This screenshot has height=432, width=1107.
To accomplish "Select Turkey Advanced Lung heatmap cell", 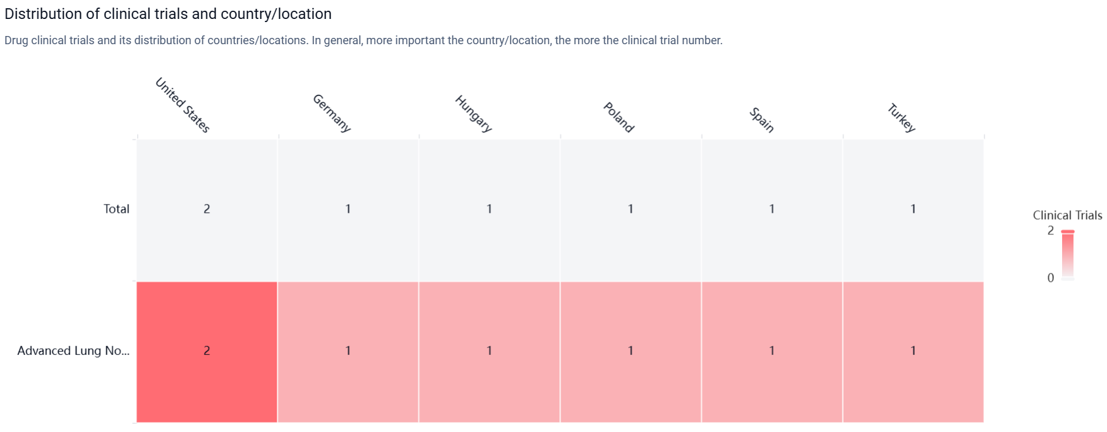I will click(x=913, y=351).
